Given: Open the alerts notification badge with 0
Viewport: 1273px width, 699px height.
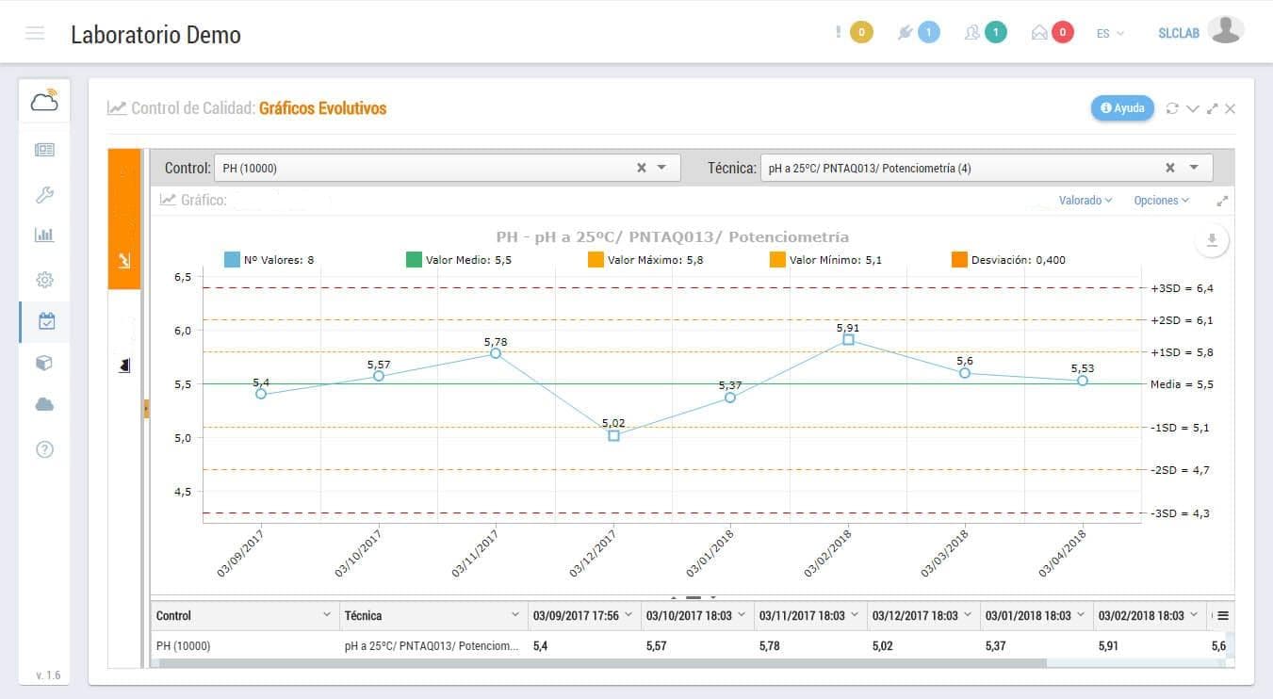Looking at the screenshot, I should (861, 33).
